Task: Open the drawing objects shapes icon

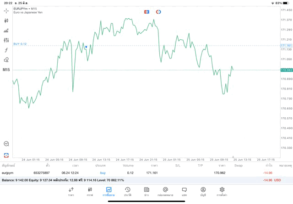Action: point(6,60)
